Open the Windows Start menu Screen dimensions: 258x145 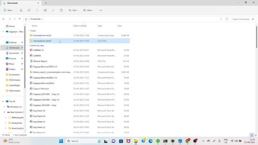[x=61, y=141]
